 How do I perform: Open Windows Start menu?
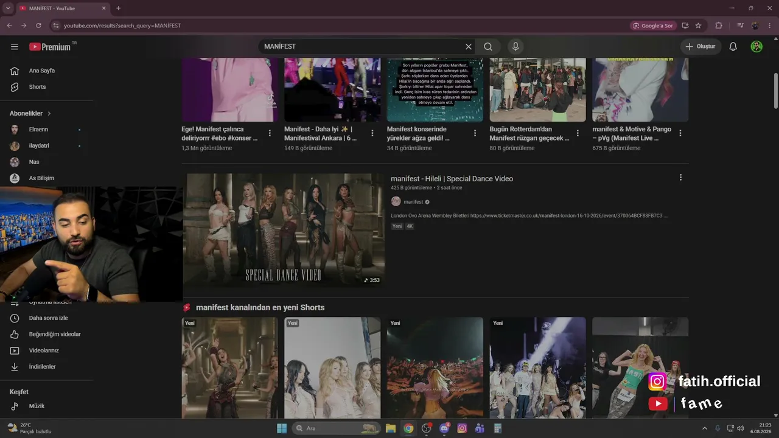pos(282,428)
